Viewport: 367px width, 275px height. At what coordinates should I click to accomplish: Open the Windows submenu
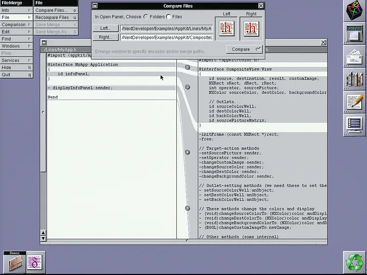click(x=16, y=46)
